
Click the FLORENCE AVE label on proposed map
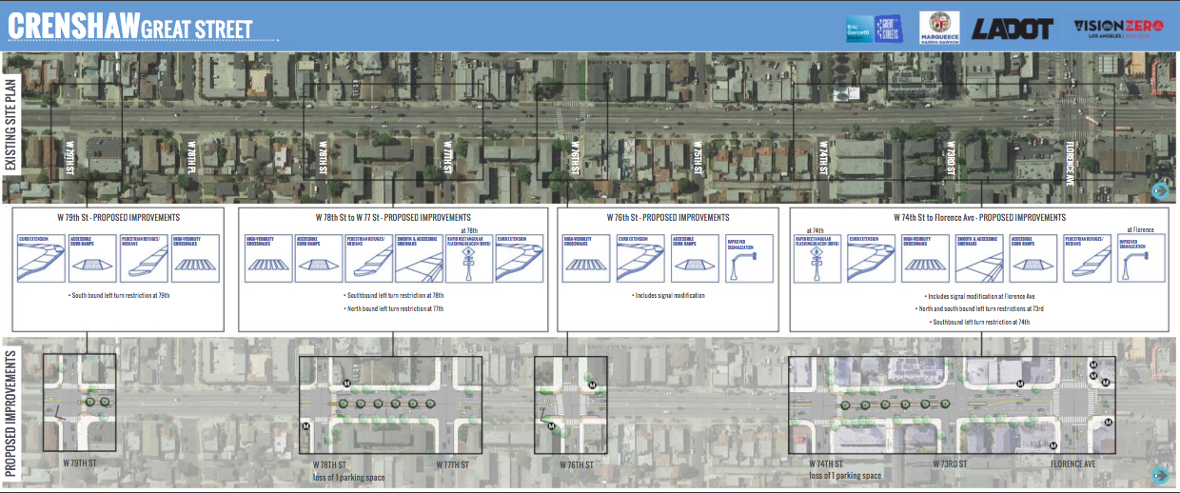point(1073,465)
